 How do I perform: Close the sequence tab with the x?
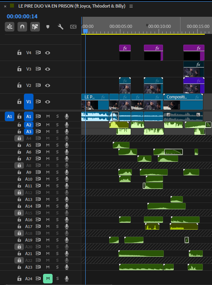click(x=5, y=6)
